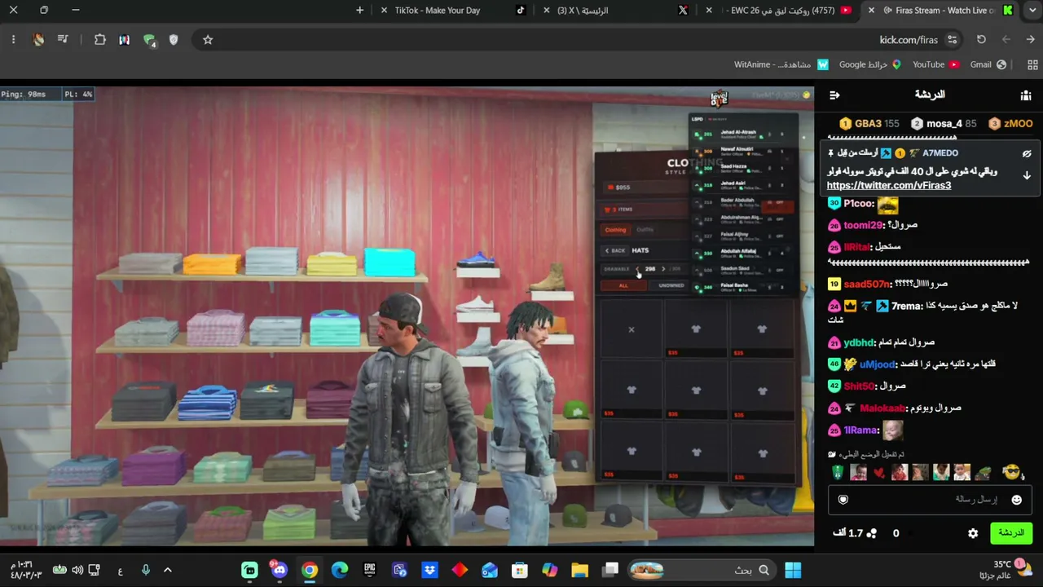Screen dimensions: 1043x587
Task: Open the site information icon in address bar
Action: coord(953,40)
